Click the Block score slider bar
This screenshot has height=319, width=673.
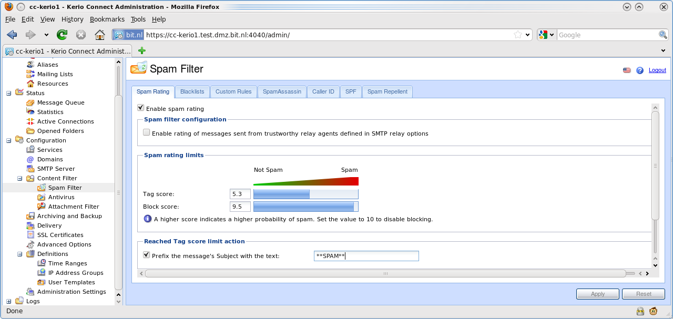point(306,207)
